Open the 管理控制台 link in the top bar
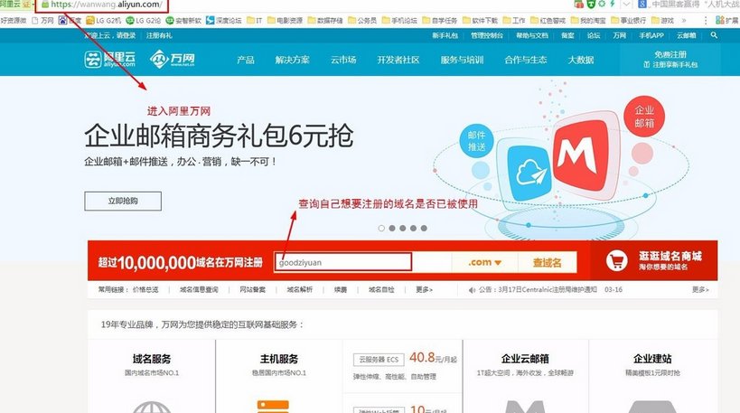The image size is (740, 413). [x=487, y=35]
